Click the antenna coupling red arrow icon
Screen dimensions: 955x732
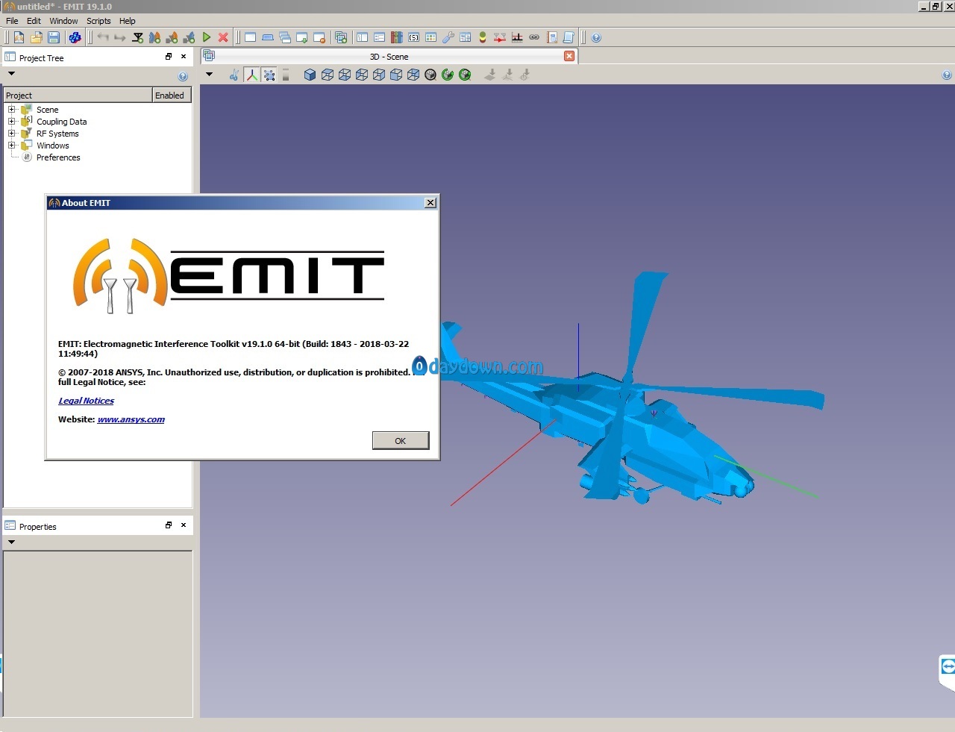[x=500, y=37]
